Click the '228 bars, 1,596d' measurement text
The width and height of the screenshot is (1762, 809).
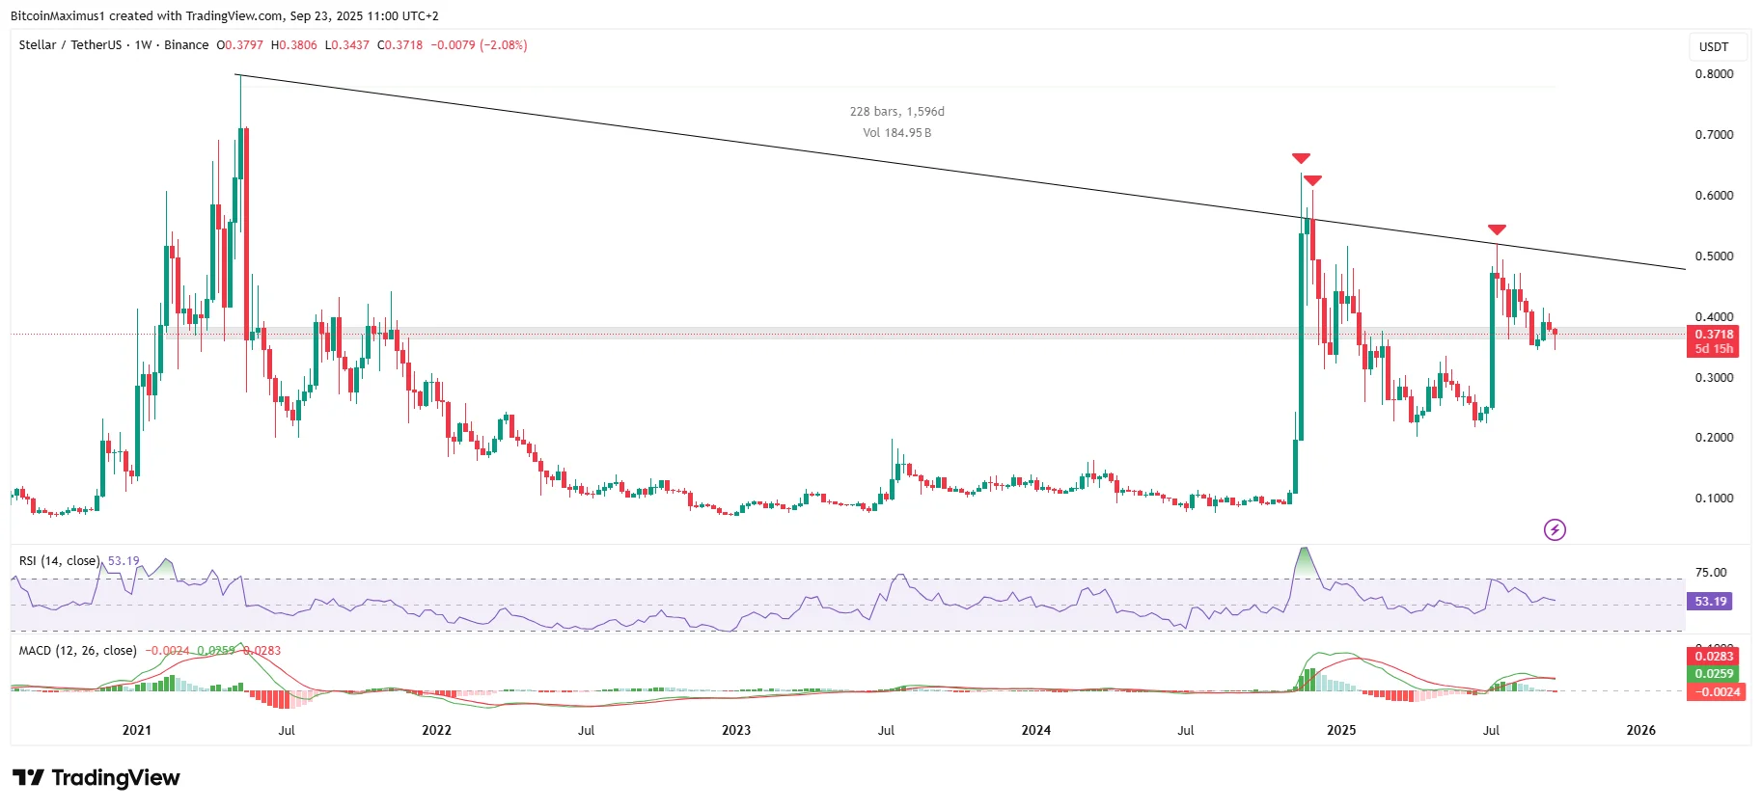(897, 112)
